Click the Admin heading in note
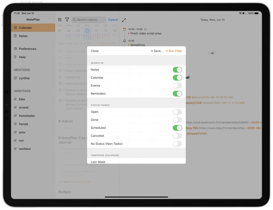Screen dimensions: 273x210 [66, 121]
